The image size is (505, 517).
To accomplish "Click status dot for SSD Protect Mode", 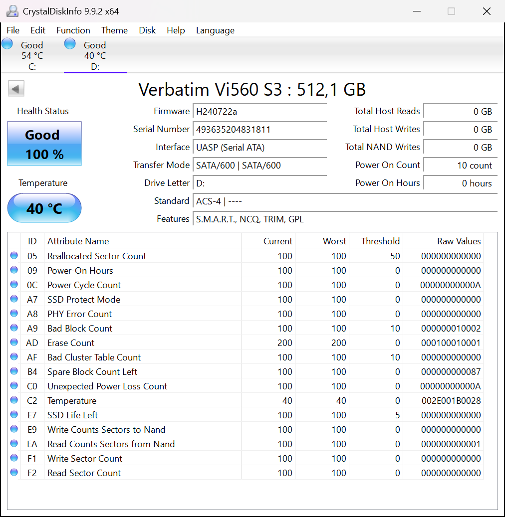I will (14, 299).
